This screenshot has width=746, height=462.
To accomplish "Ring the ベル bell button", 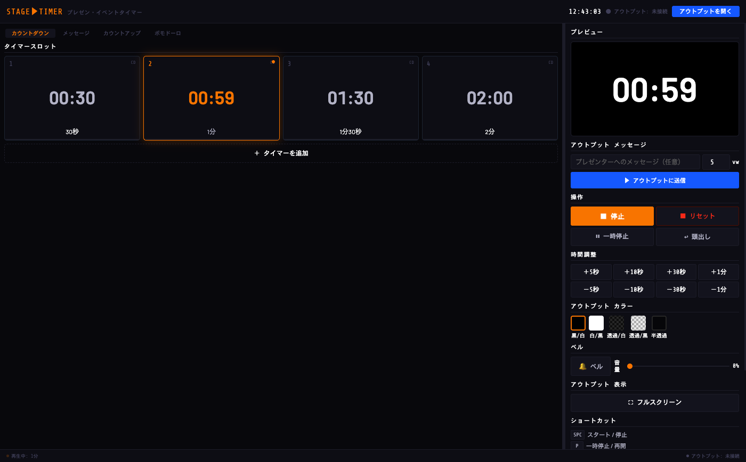I will pos(590,366).
